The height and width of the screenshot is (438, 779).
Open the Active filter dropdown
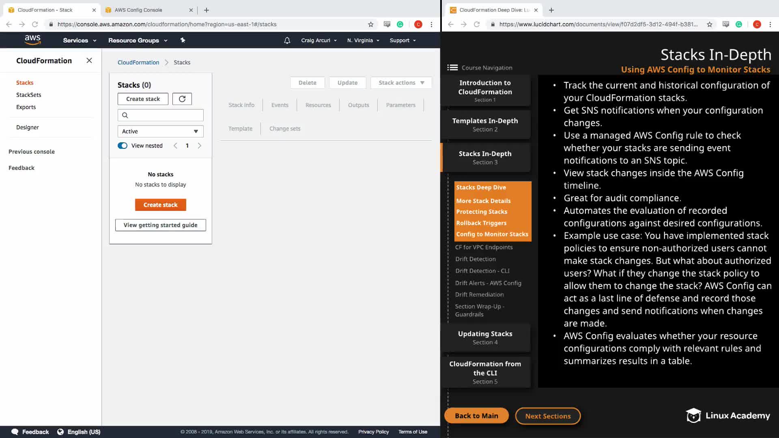[x=160, y=131]
